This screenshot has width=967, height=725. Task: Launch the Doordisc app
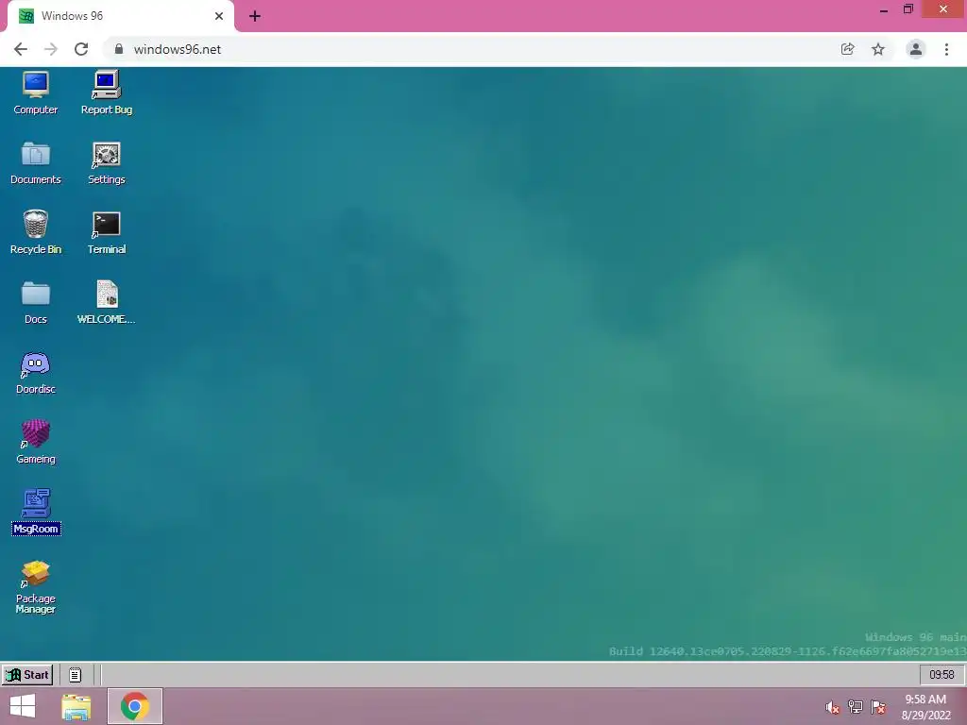coord(35,372)
